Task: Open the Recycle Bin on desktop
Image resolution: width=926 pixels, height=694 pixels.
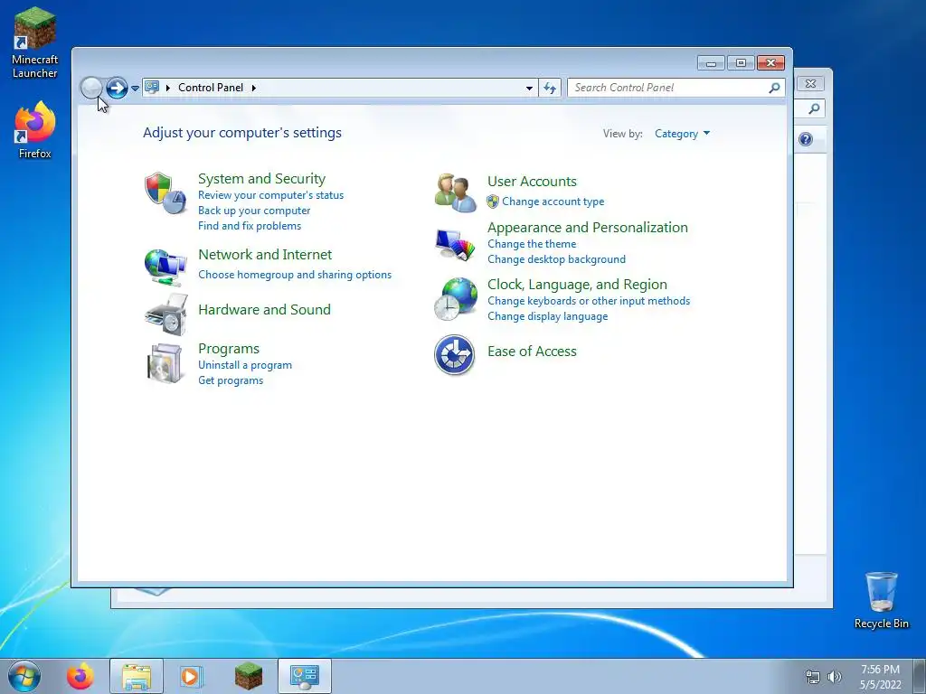Action: click(881, 600)
